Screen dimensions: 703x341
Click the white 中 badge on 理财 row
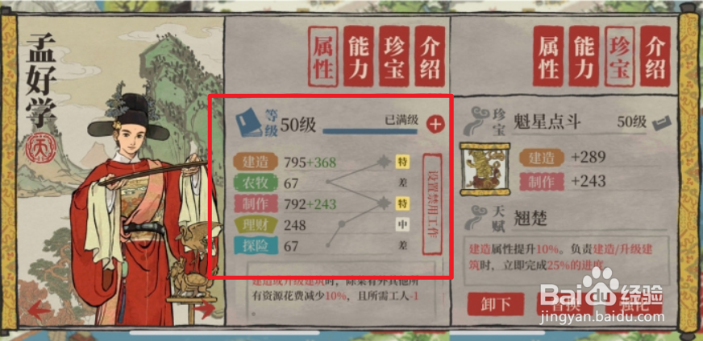tap(402, 224)
